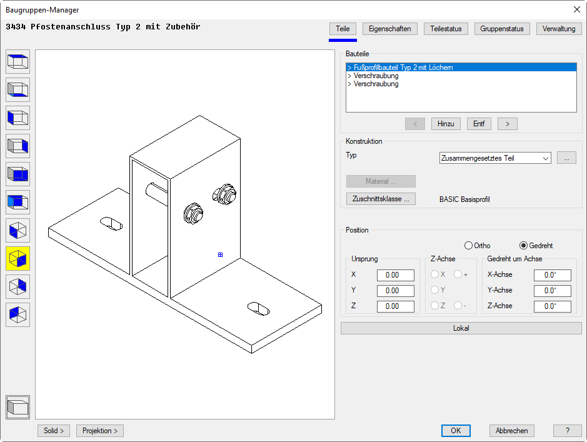Select the Gedreht radio button
This screenshot has height=442, width=587.
[x=524, y=246]
